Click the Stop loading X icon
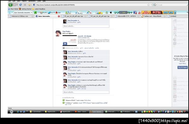 click(x=25, y=5)
